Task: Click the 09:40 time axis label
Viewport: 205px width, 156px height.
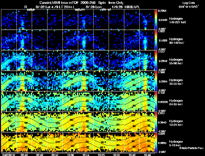Action: (x=24, y=155)
